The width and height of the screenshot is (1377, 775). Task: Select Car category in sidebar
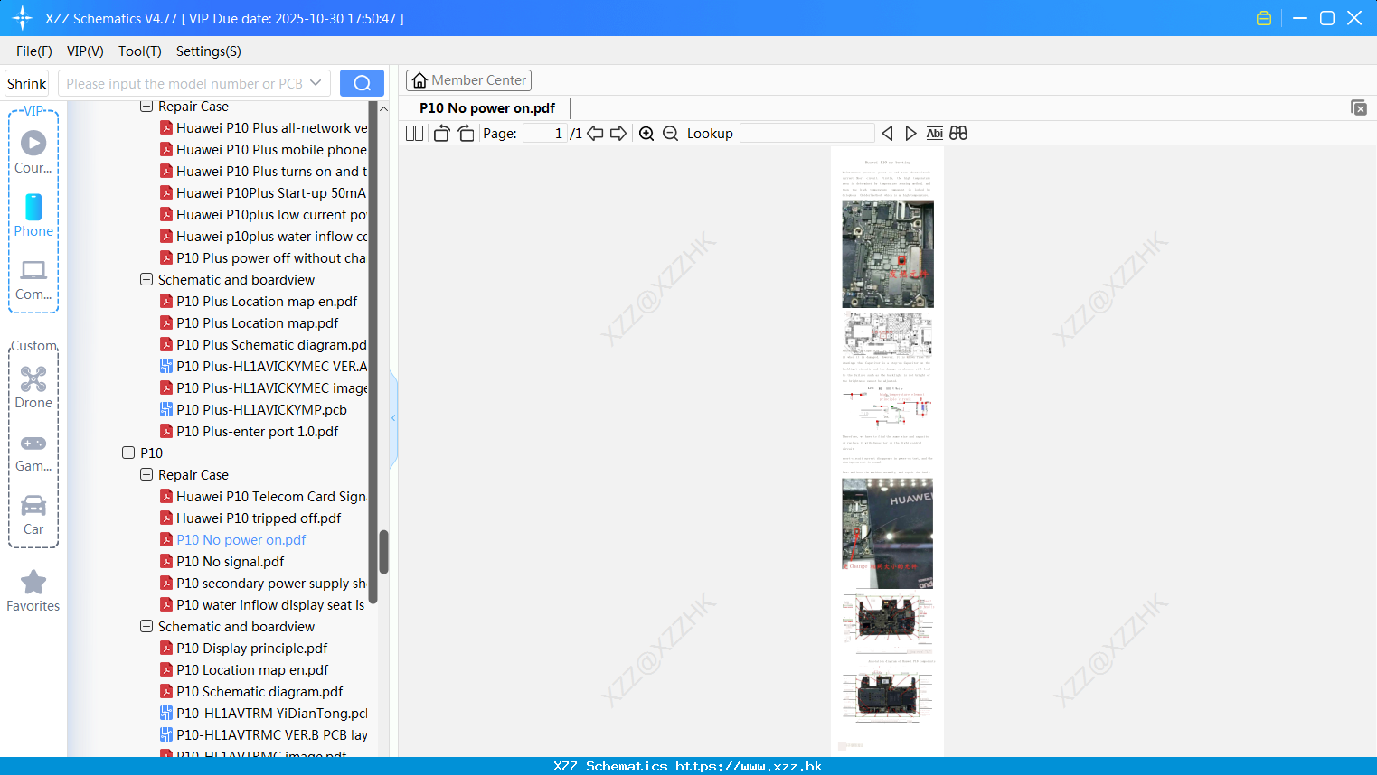point(33,515)
